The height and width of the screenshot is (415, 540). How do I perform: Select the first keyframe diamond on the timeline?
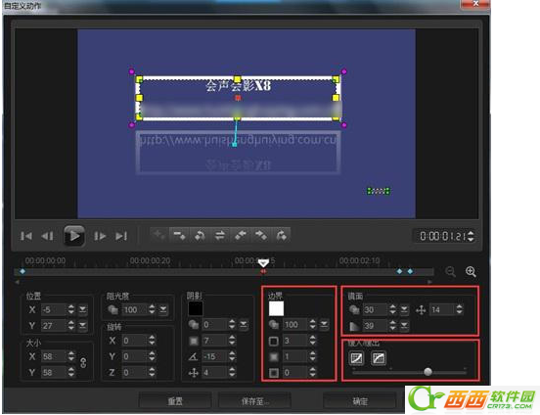[x=22, y=272]
